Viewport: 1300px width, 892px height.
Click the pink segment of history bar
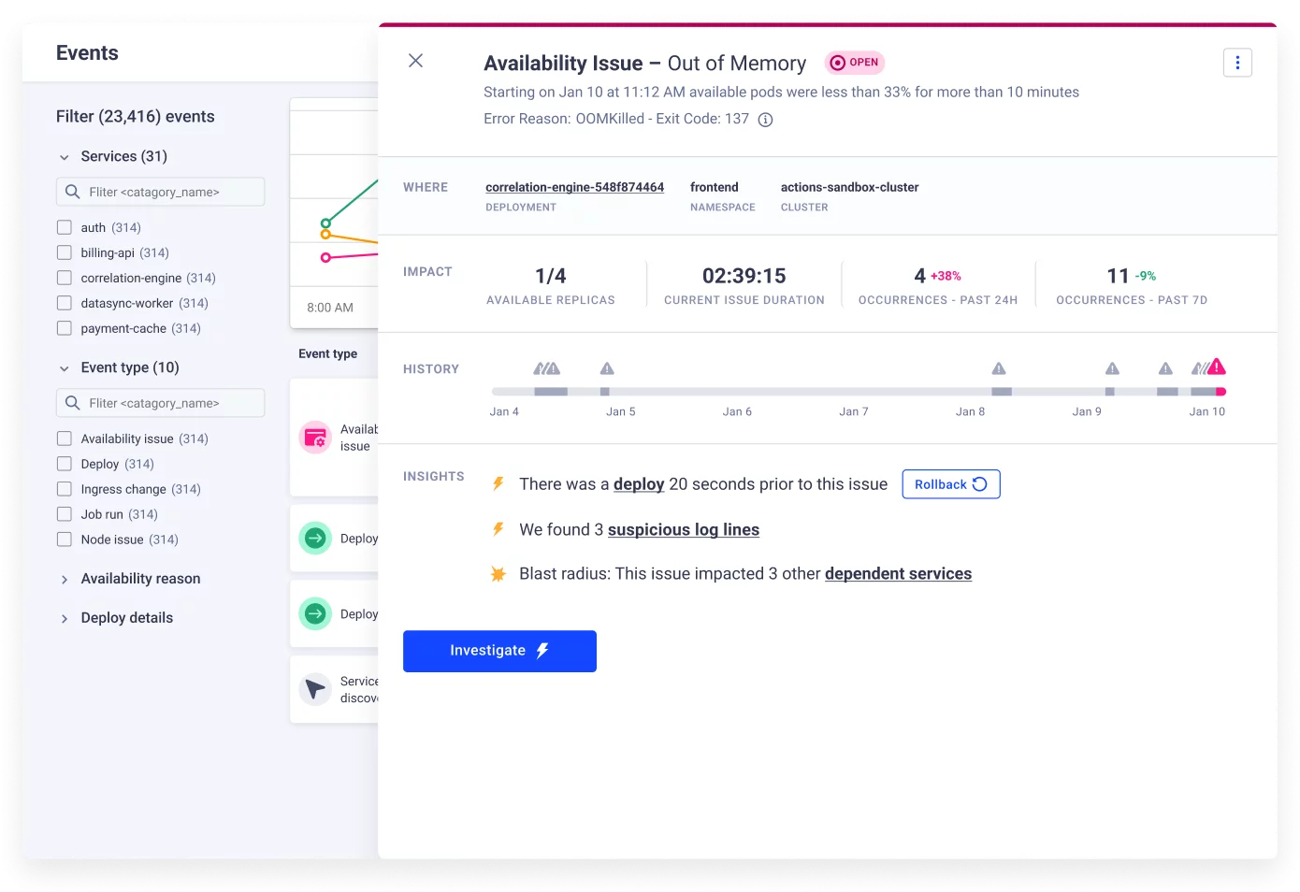click(1221, 392)
